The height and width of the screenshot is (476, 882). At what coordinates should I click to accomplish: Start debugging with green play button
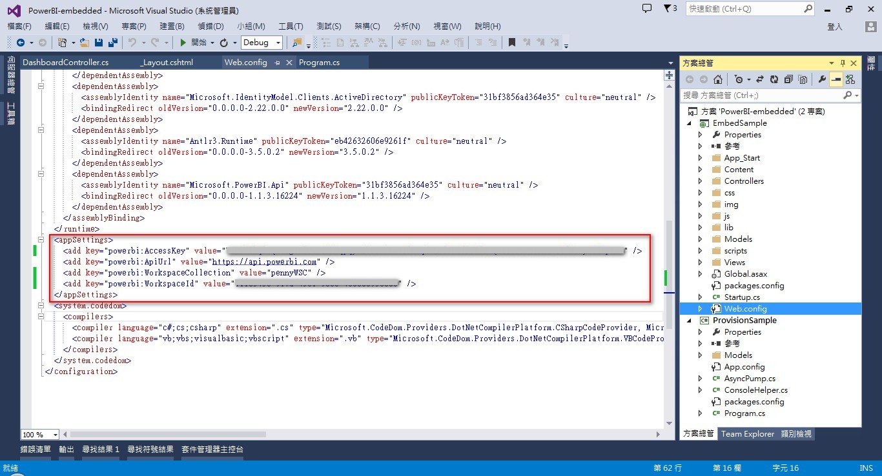click(x=183, y=43)
